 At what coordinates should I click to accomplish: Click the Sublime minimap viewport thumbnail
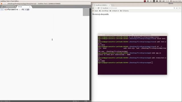pos(86,12)
